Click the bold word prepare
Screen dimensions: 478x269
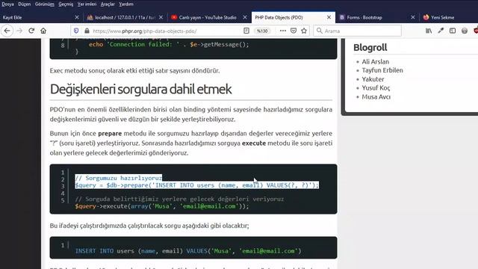click(110, 133)
